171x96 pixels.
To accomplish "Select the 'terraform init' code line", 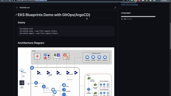I will click(x=26, y=29).
